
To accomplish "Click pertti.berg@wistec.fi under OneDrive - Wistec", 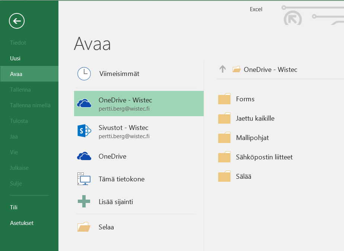I will pyautogui.click(x=124, y=109).
